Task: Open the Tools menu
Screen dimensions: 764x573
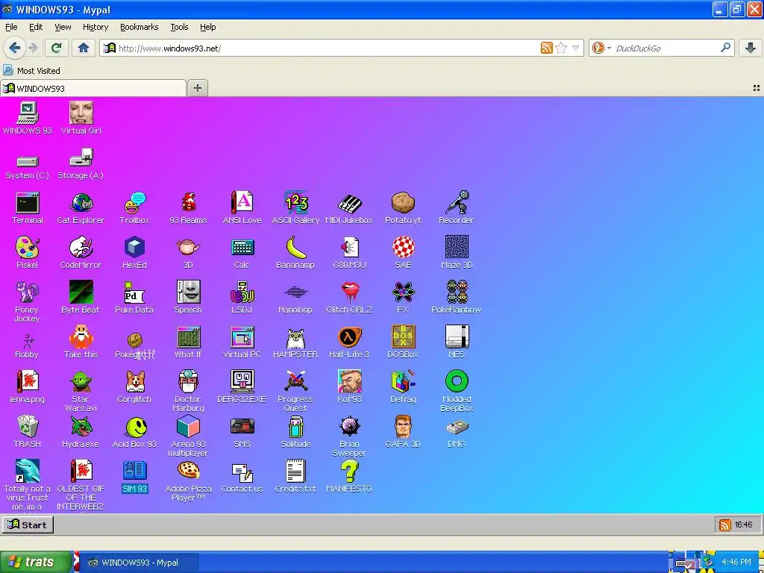Action: (179, 27)
